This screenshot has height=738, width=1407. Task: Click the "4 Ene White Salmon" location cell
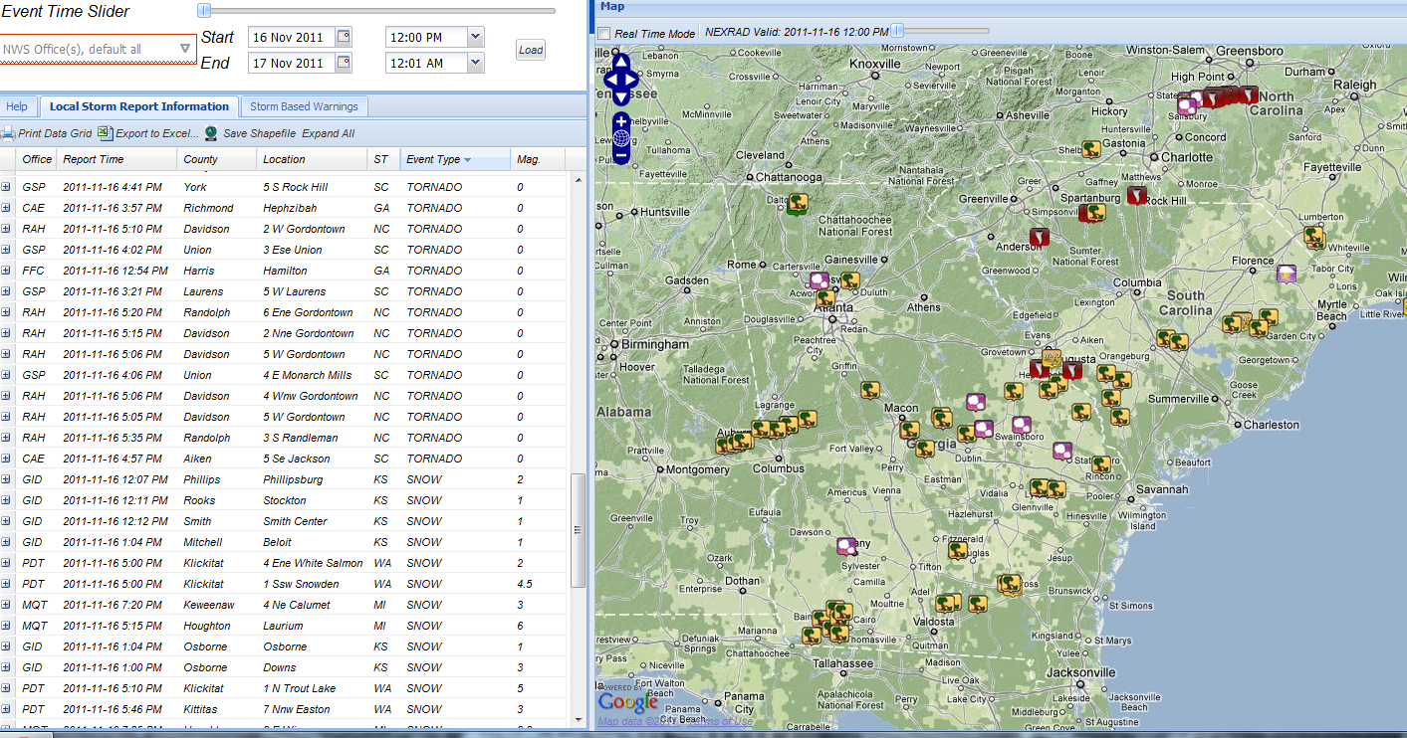pos(313,563)
